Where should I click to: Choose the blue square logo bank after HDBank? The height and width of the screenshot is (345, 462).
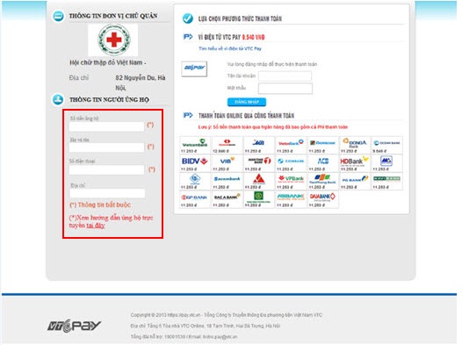point(386,163)
